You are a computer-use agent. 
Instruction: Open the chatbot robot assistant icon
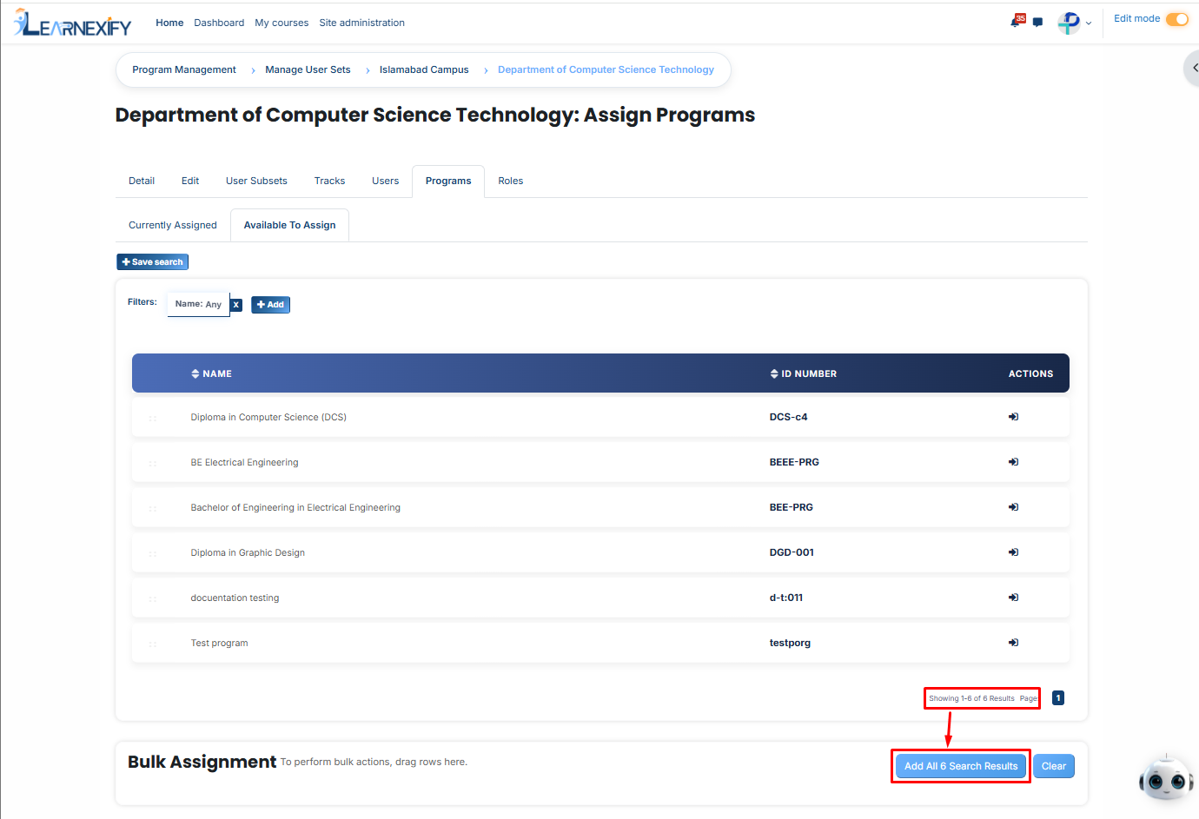pos(1166,779)
